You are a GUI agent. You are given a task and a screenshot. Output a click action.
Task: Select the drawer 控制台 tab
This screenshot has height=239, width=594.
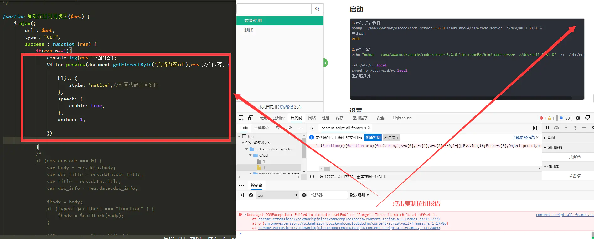pyautogui.click(x=256, y=185)
